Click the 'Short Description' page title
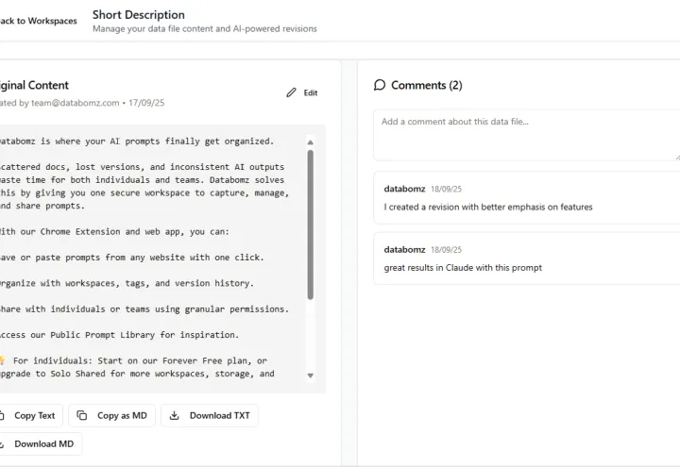Screen dimensions: 680x467 [138, 15]
